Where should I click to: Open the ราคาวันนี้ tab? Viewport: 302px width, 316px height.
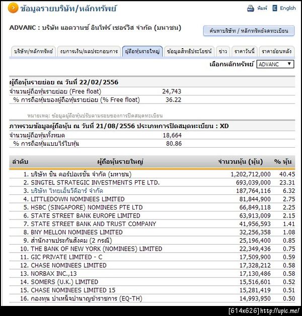[x=245, y=52]
